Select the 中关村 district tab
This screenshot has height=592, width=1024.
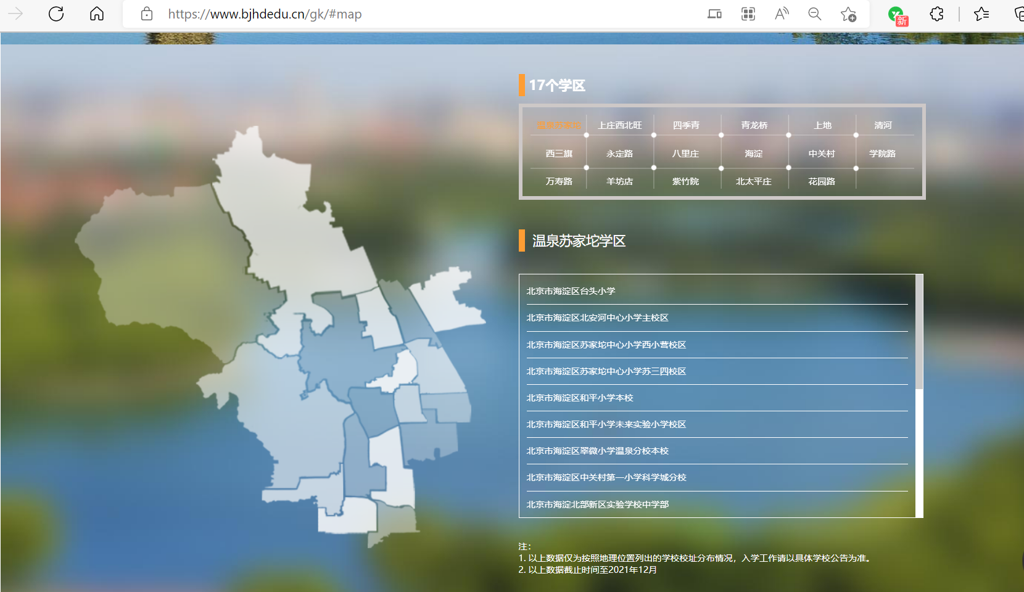pos(822,154)
